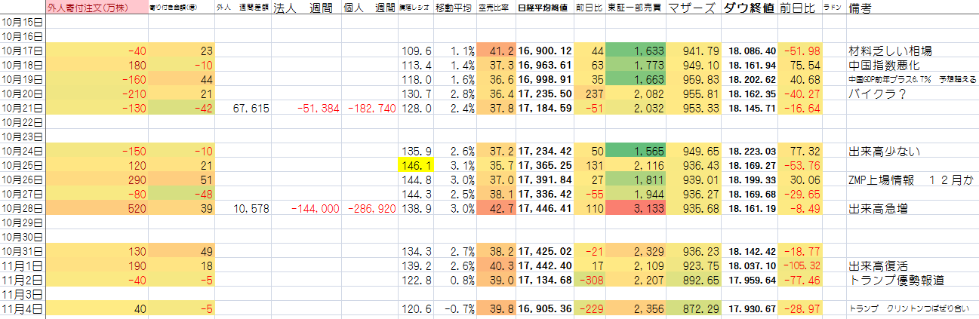Click the 10月28日 date row label
979x319 pixels.
pos(23,208)
